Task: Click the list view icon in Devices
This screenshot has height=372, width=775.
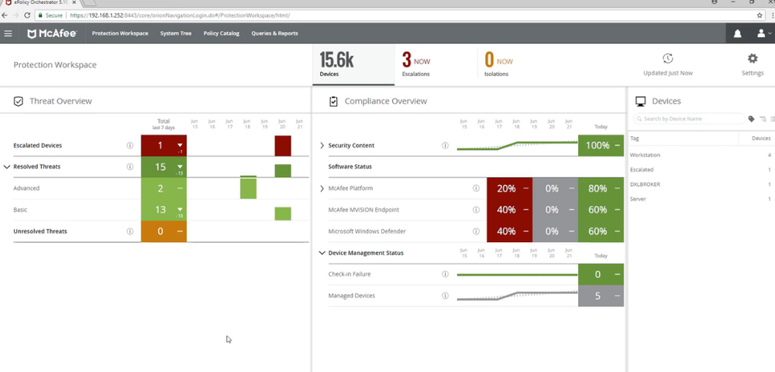Action: tap(772, 119)
